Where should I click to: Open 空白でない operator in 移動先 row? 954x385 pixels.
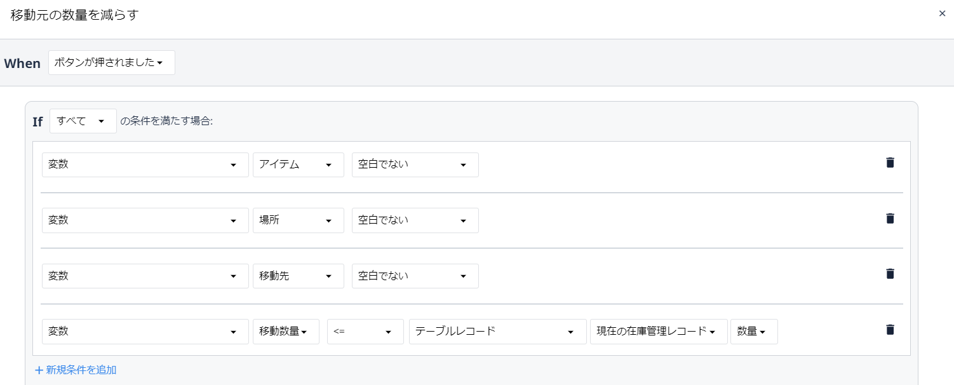pyautogui.click(x=415, y=276)
